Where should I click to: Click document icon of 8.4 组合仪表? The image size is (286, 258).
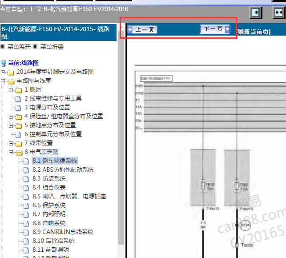[26, 188]
